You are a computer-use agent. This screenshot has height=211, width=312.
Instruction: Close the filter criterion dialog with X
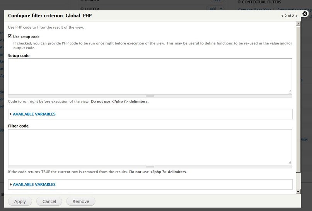point(305,14)
